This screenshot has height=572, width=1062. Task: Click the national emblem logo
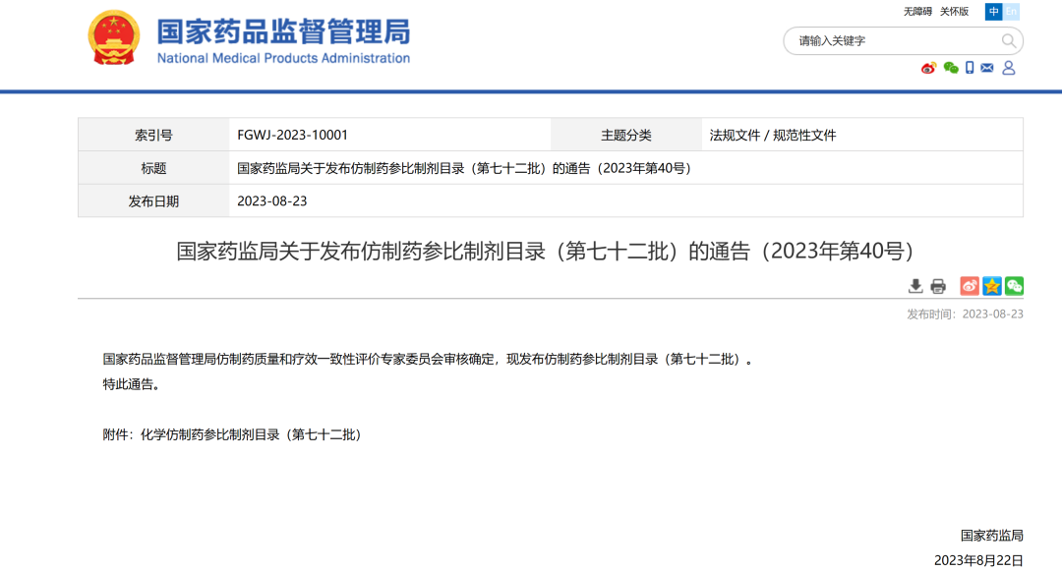pos(114,38)
